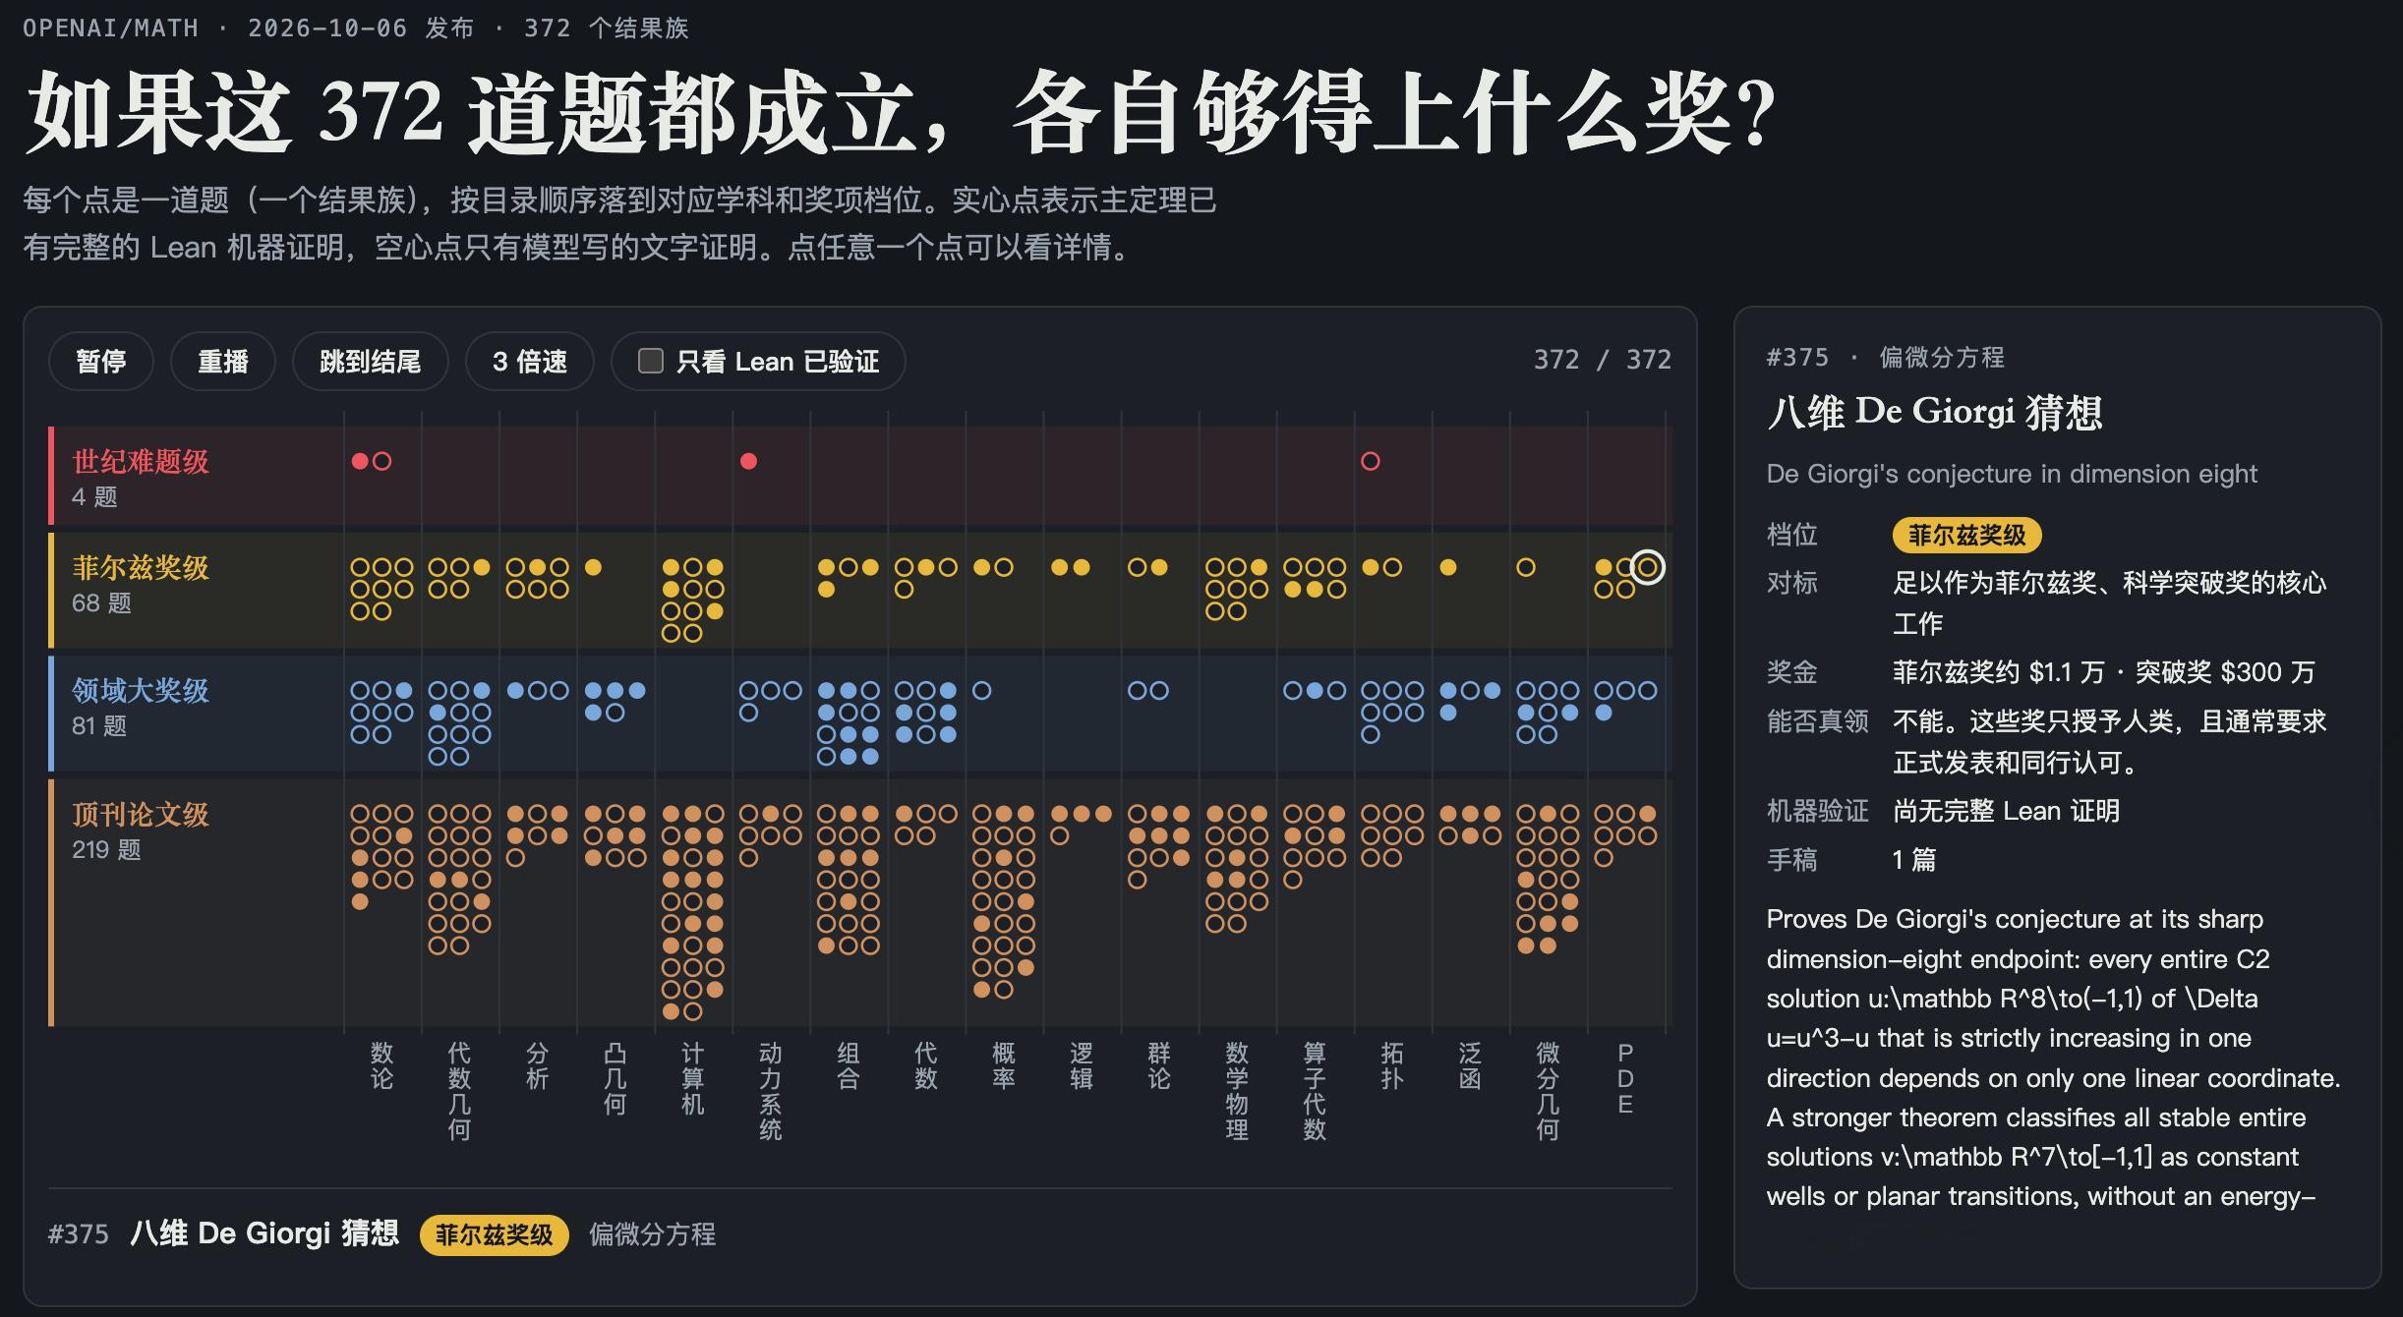
Task: Select the lone yellow dot under 凸几何 in 菲尔兹奖级
Action: click(593, 567)
